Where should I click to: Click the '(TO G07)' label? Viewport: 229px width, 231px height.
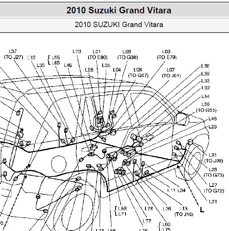pos(139,75)
